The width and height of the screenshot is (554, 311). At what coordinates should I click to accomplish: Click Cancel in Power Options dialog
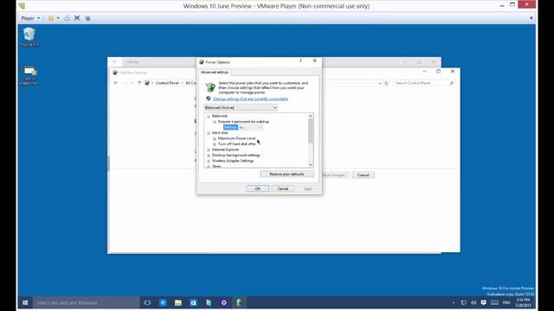click(283, 188)
